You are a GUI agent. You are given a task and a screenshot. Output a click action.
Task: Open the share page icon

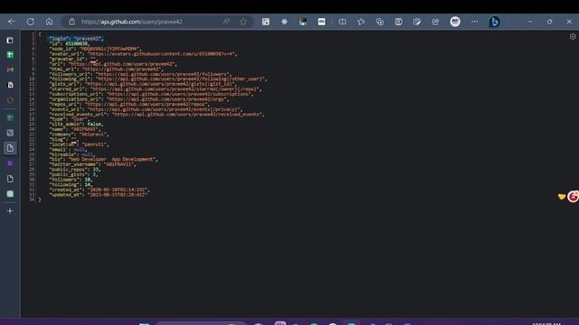(x=436, y=22)
